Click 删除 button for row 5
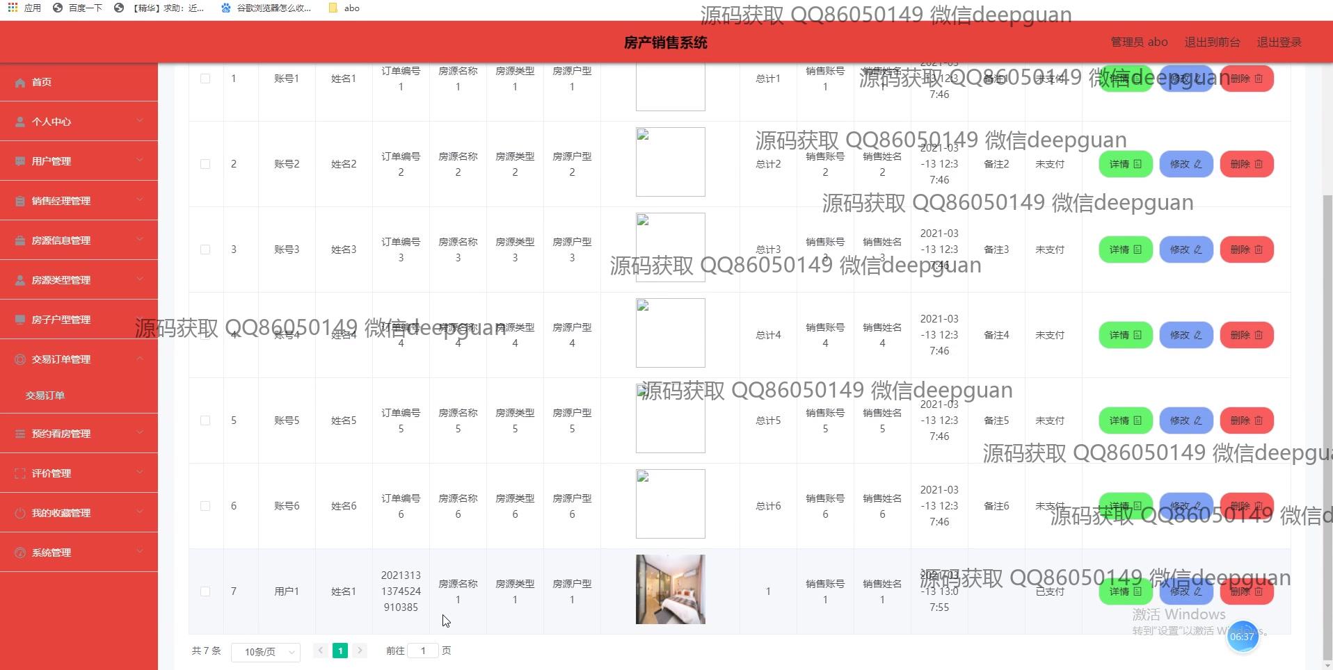1333x670 pixels. coord(1247,420)
